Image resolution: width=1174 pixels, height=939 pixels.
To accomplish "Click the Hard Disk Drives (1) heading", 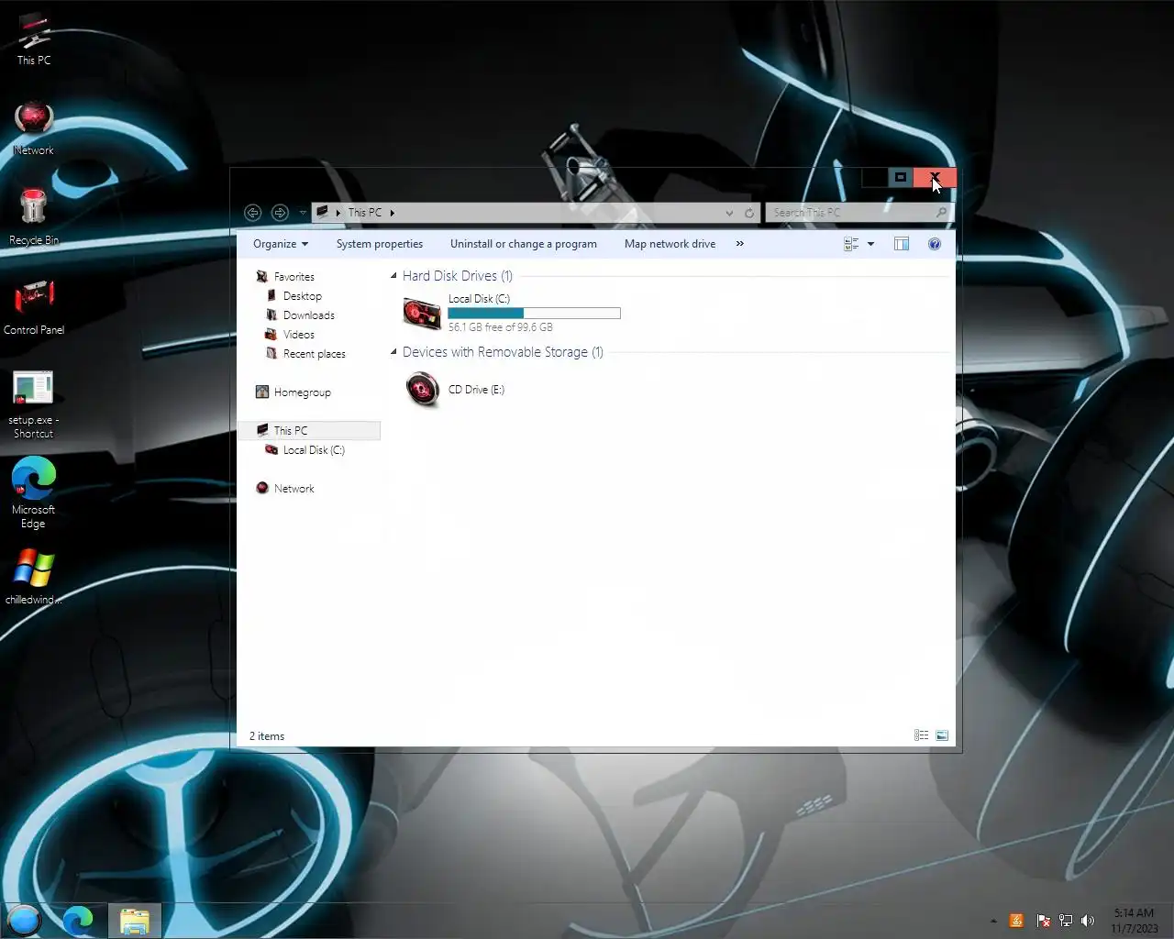I will [x=458, y=276].
